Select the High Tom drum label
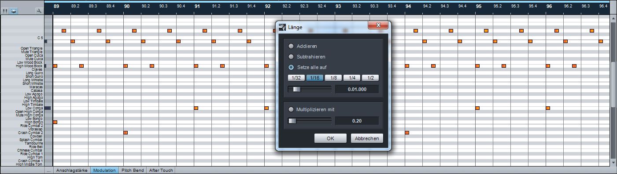The width and height of the screenshot is (617, 174). click(35, 157)
